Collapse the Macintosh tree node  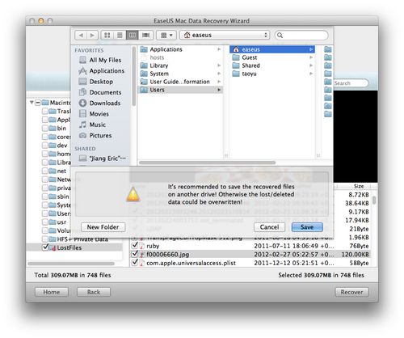32,103
